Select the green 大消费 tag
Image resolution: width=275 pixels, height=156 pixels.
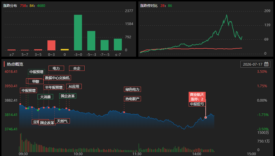point(45,97)
